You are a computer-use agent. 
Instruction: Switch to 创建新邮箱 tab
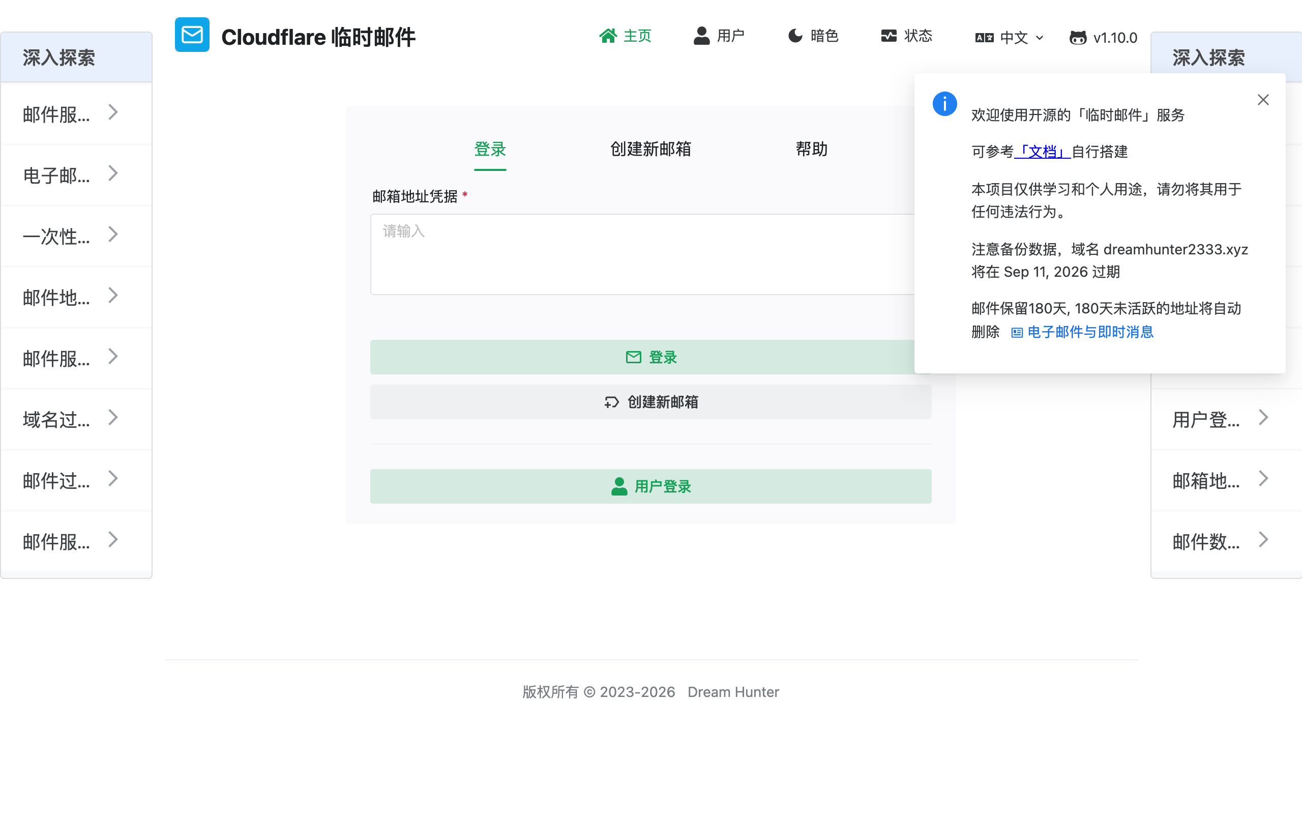pyautogui.click(x=650, y=149)
